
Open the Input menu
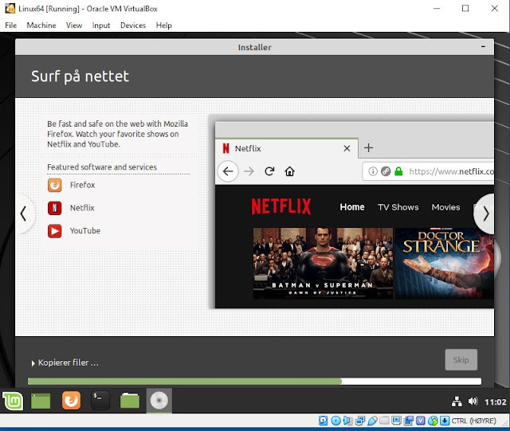[x=101, y=25]
